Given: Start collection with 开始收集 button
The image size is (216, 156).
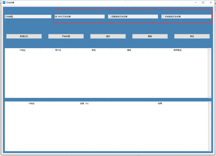Looking at the screenshot, I should coord(66,36).
